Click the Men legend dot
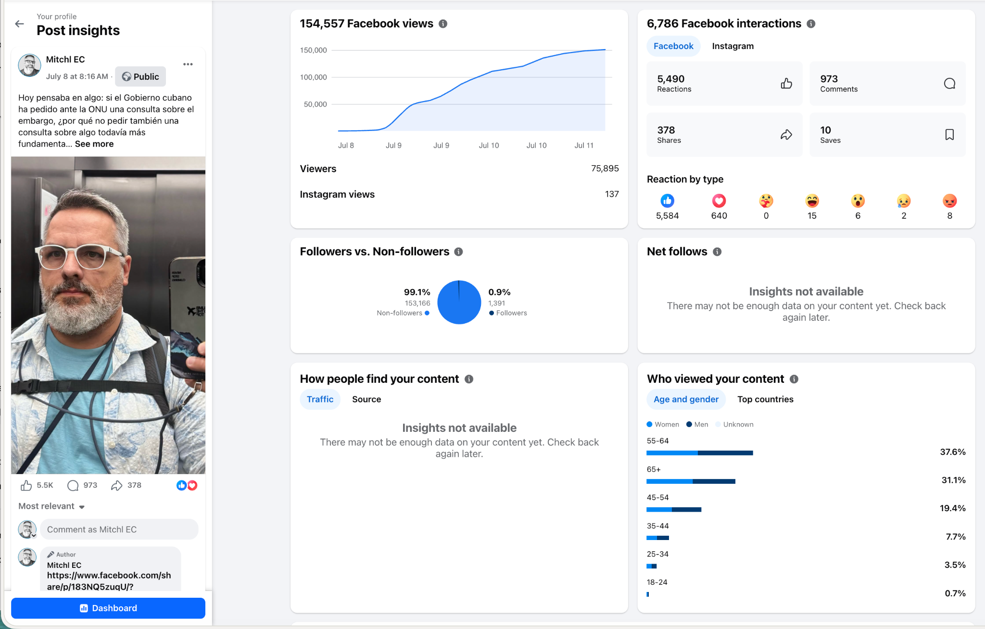Screen dimensions: 985x629 click(x=689, y=424)
